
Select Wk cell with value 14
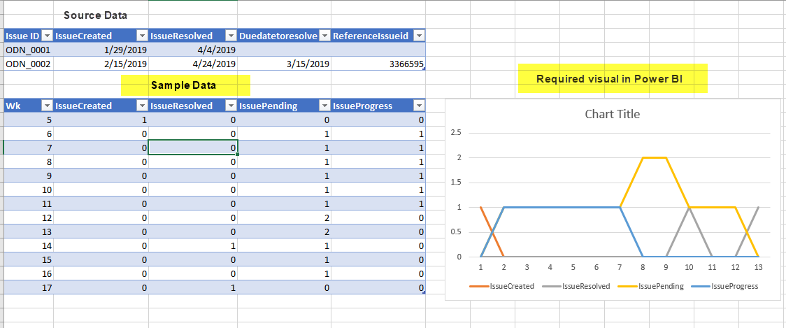tap(29, 246)
